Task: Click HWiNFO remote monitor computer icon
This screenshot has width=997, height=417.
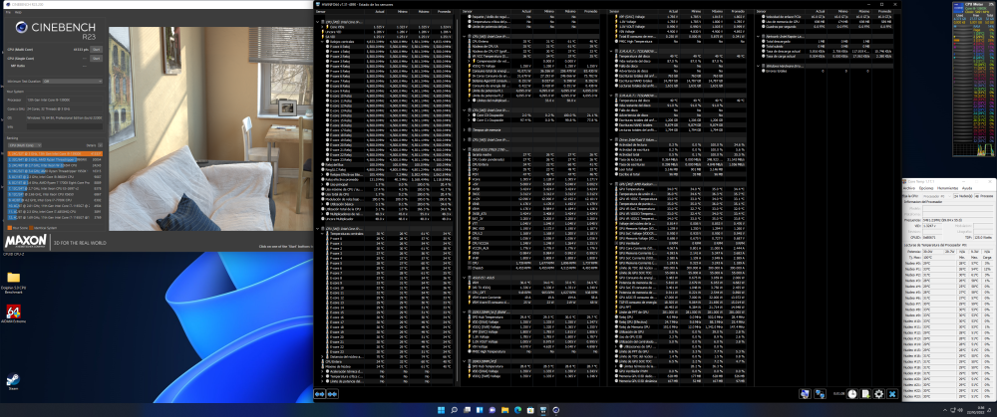Action: 805,394
